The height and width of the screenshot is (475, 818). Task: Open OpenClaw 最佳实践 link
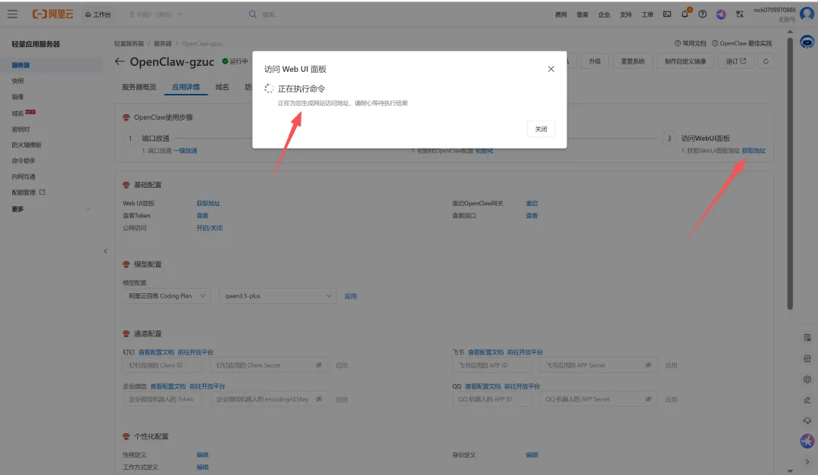[x=742, y=43]
